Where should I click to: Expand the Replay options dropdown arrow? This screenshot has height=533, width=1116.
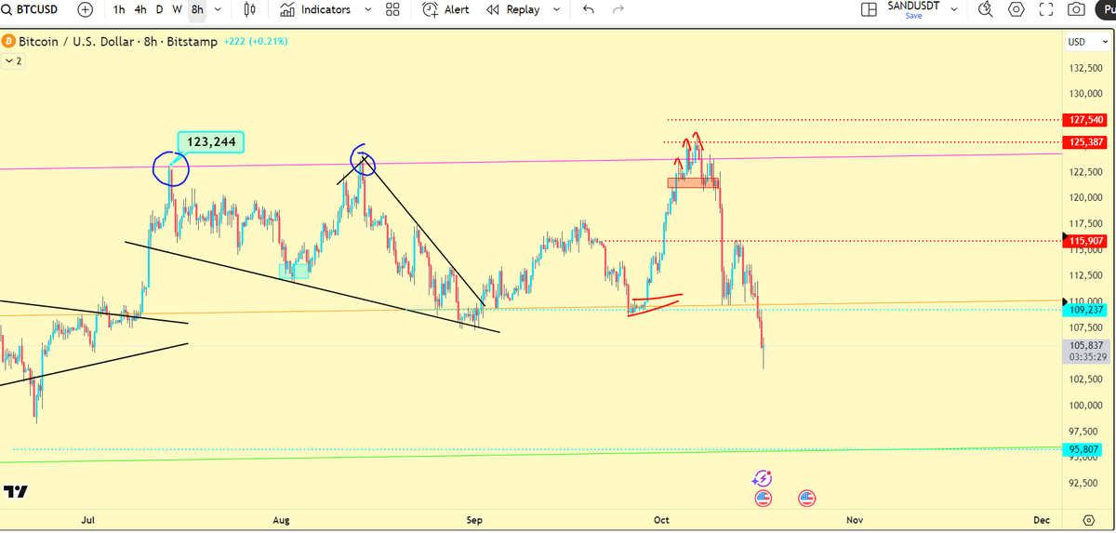(556, 9)
